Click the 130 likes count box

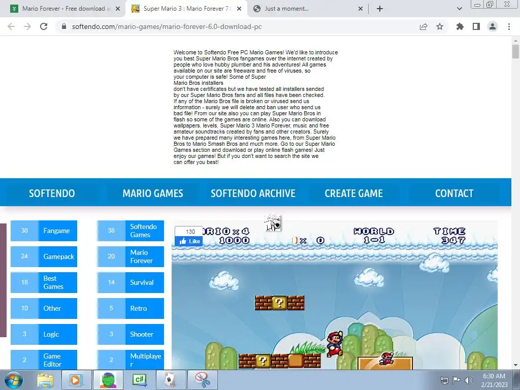pyautogui.click(x=190, y=232)
